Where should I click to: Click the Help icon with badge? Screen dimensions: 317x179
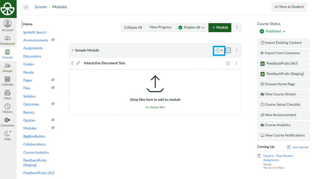tap(8, 135)
